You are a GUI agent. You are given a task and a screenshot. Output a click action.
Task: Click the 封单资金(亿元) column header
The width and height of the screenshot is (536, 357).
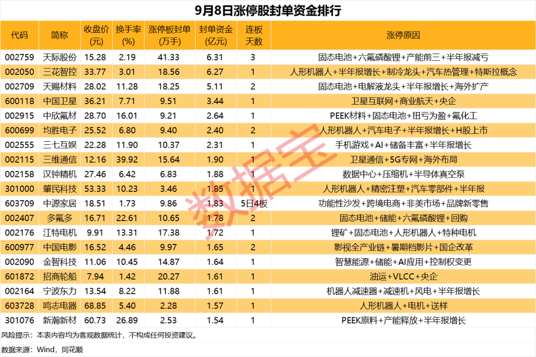216,35
